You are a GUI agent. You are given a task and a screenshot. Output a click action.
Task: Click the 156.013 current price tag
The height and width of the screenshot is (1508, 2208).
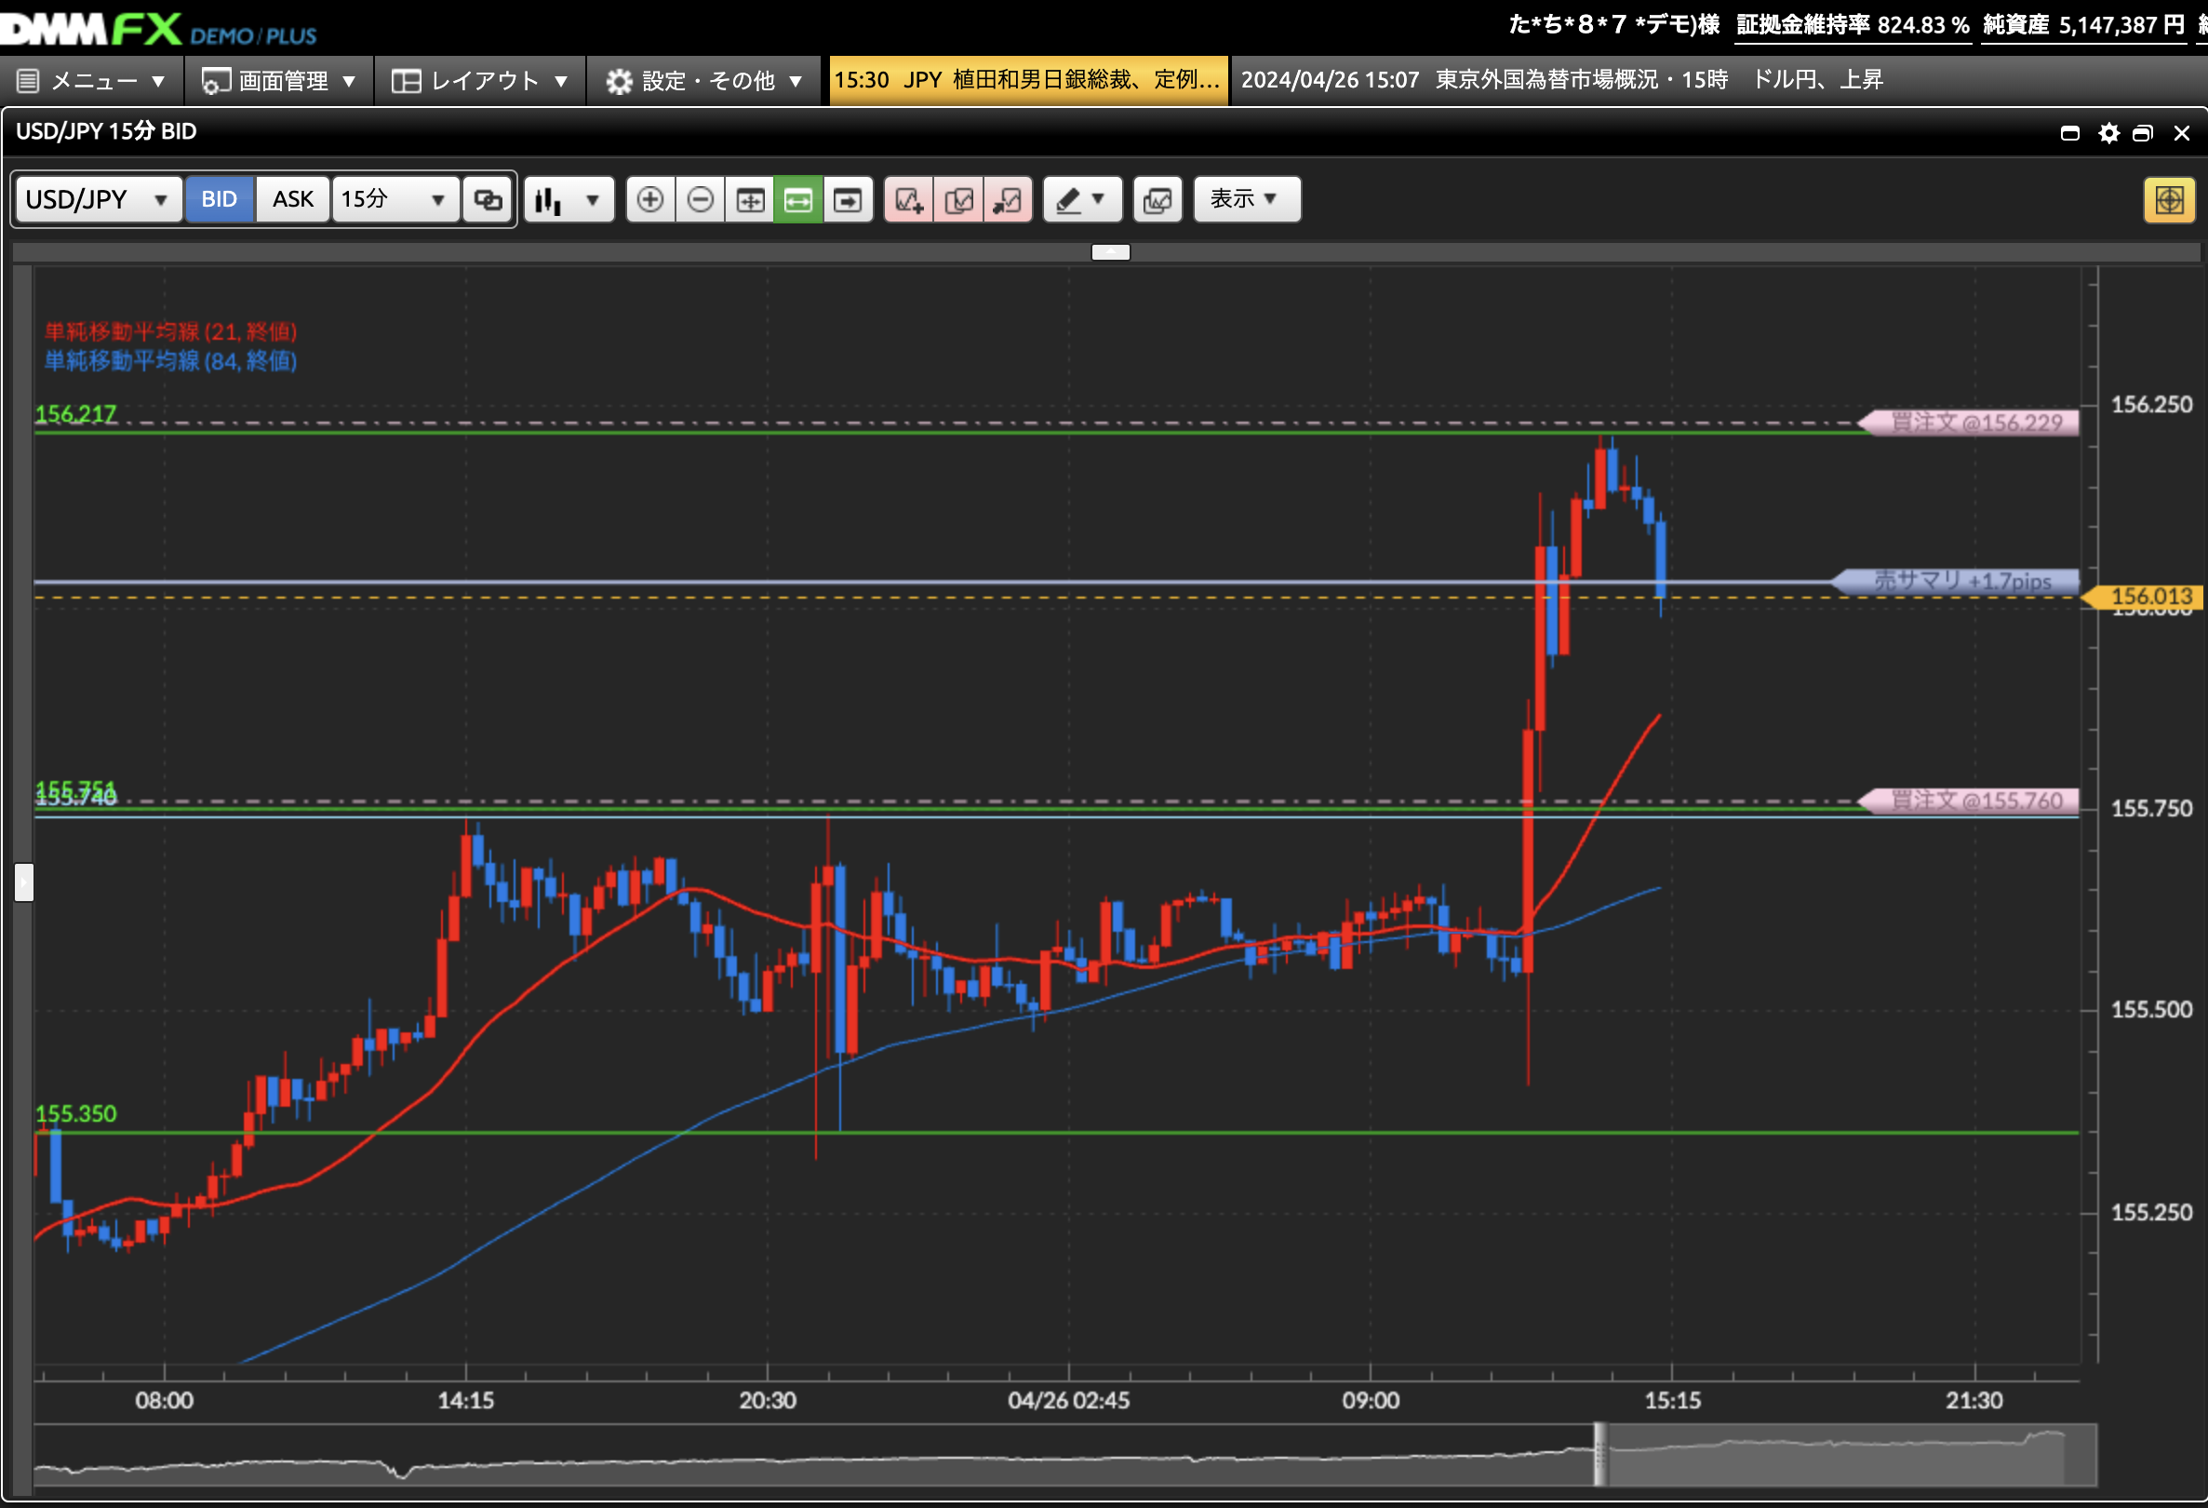[2145, 597]
